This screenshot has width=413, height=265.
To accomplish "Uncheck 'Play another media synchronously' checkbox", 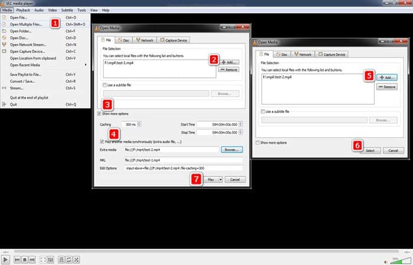I will click(x=103, y=141).
